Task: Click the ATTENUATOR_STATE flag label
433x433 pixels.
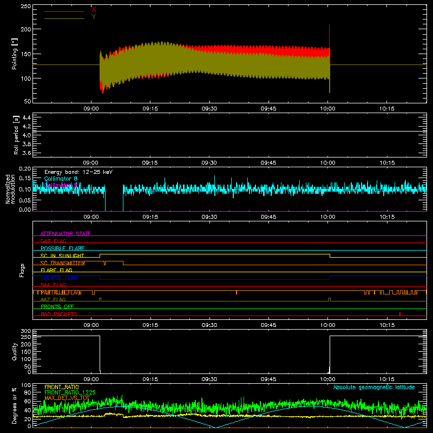Action: click(65, 234)
